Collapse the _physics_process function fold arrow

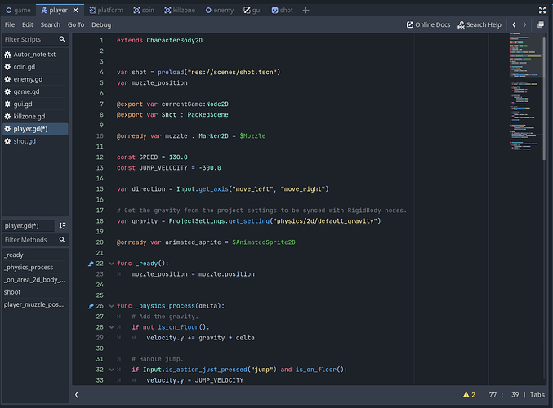111,306
